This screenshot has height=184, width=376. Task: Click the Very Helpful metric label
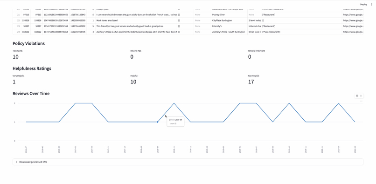(x=19, y=76)
